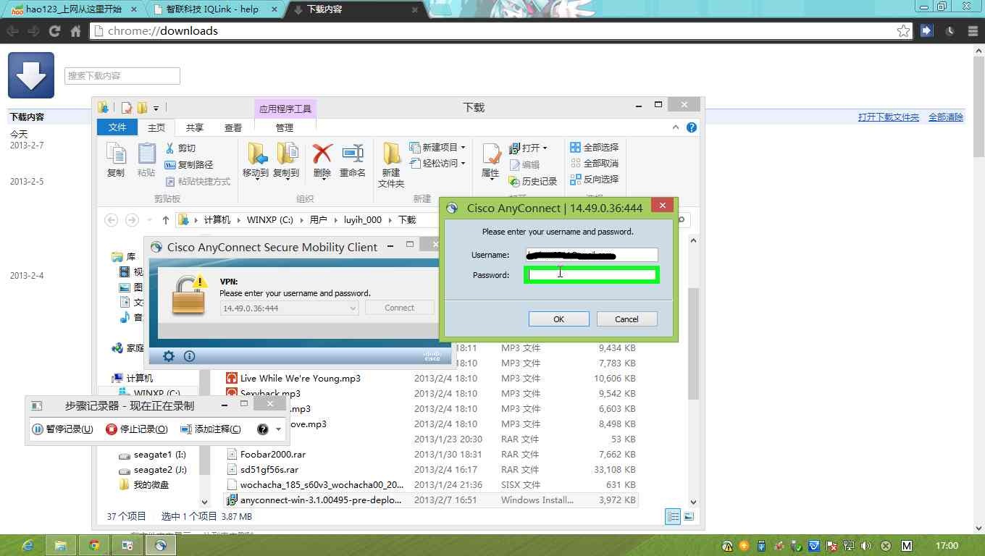Open quick access toolbar customize dropdown
Image resolution: width=985 pixels, height=556 pixels.
(x=156, y=109)
